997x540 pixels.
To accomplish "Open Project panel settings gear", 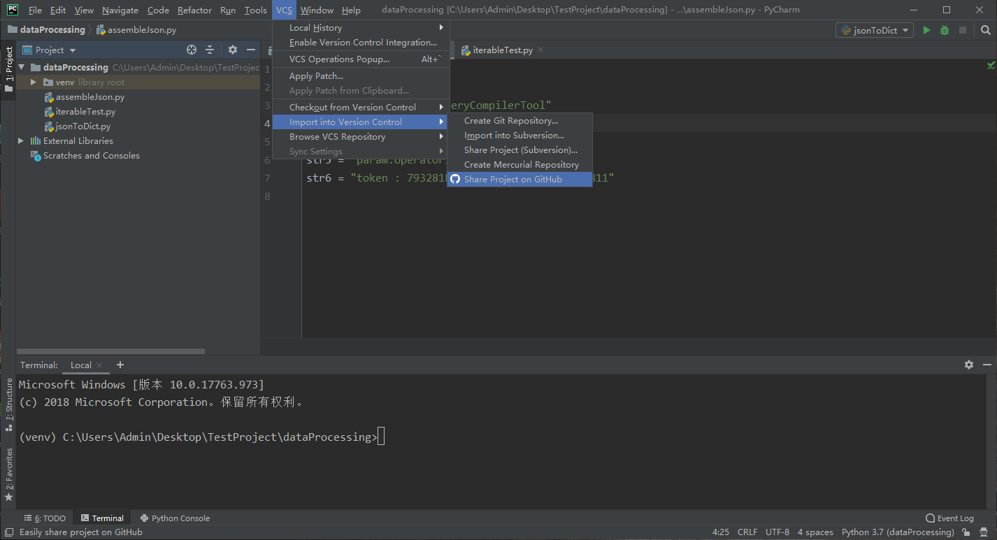I will (233, 50).
